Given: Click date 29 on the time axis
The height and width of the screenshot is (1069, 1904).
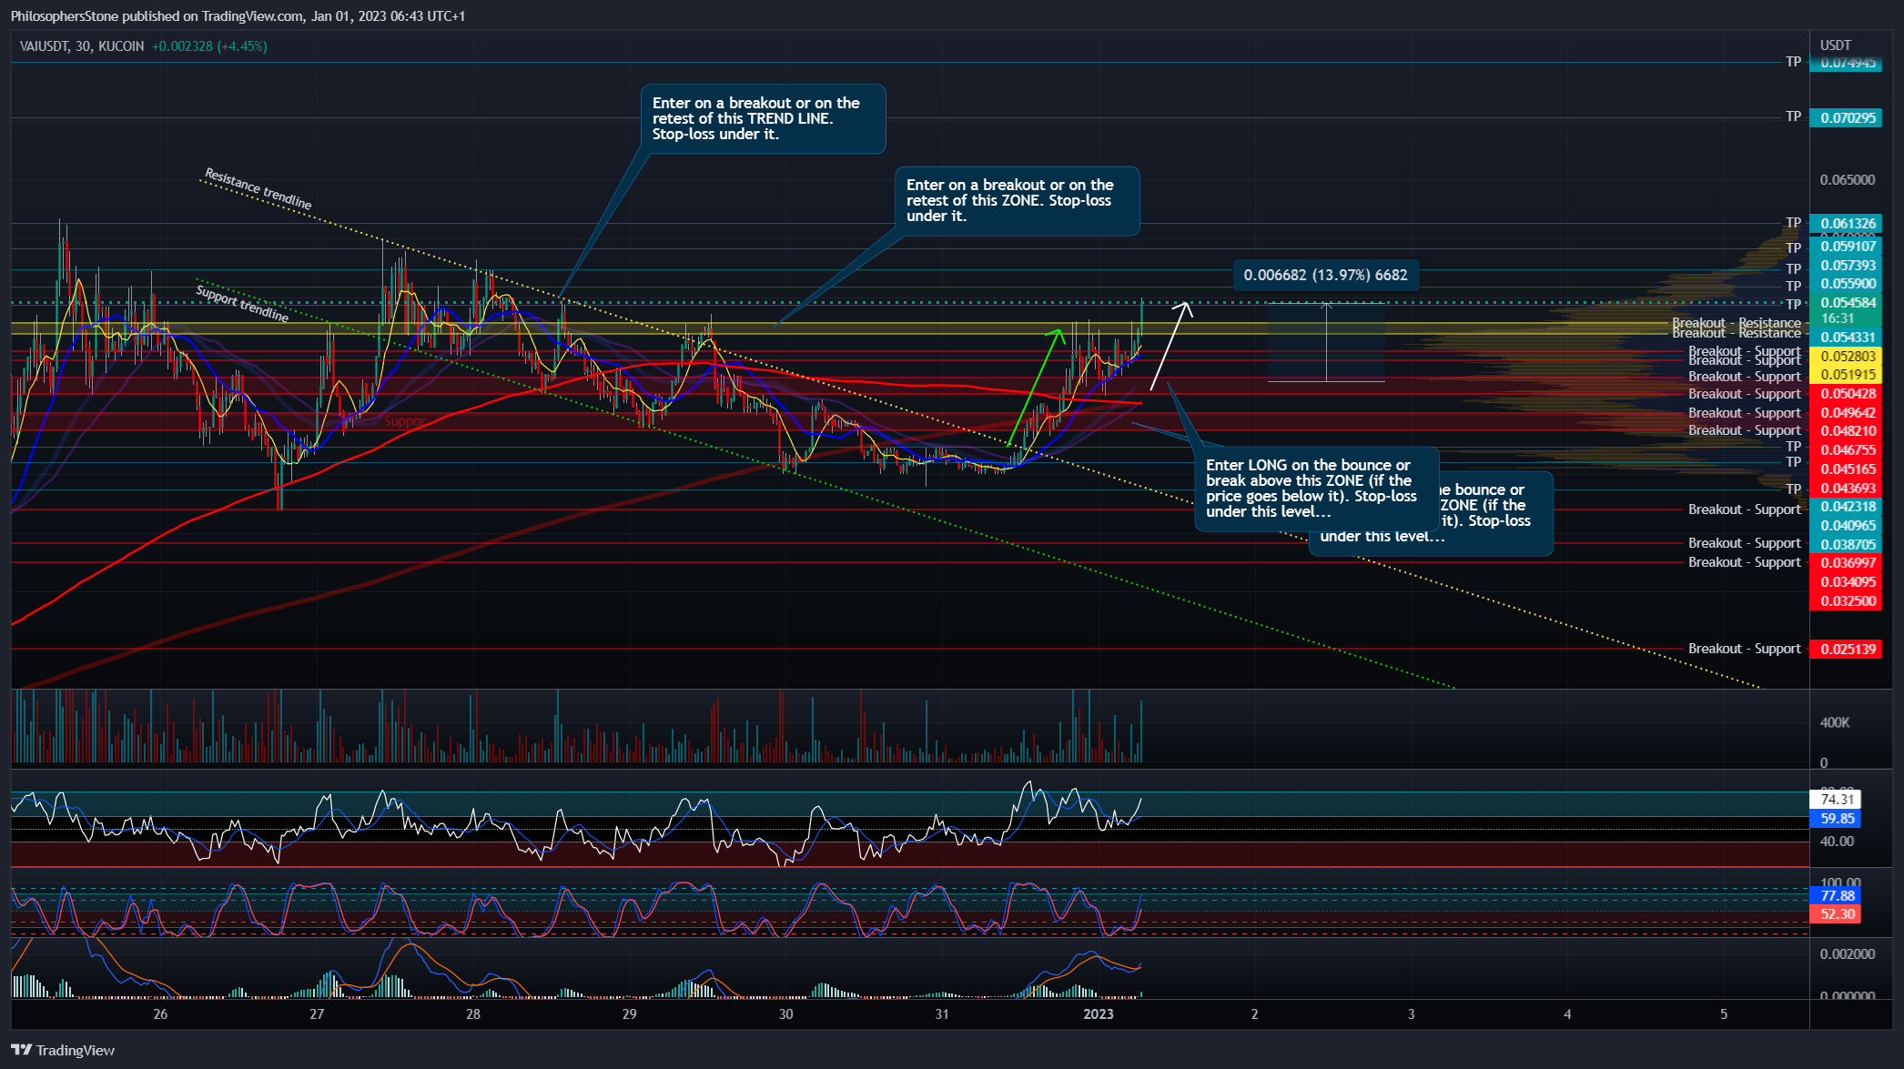Looking at the screenshot, I should coord(629,1014).
